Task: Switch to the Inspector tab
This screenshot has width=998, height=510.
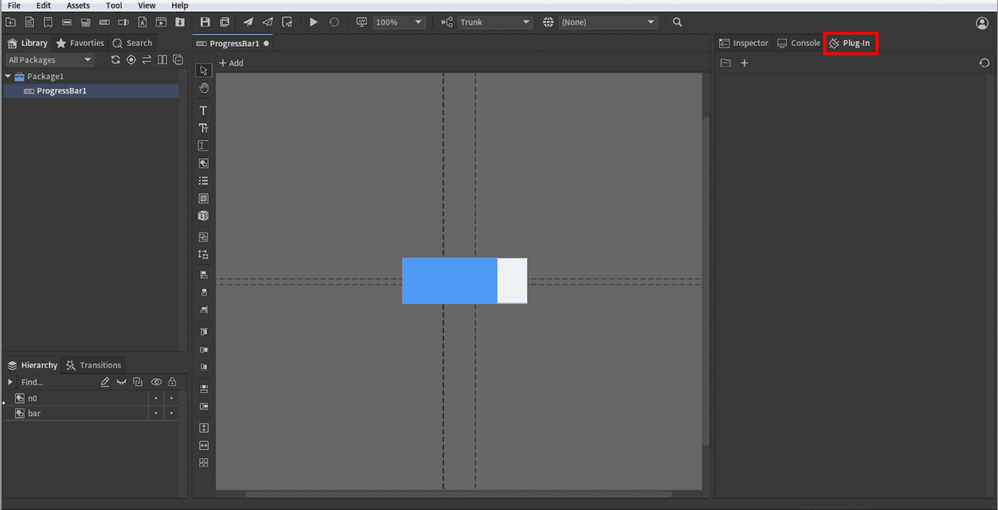Action: [x=744, y=43]
